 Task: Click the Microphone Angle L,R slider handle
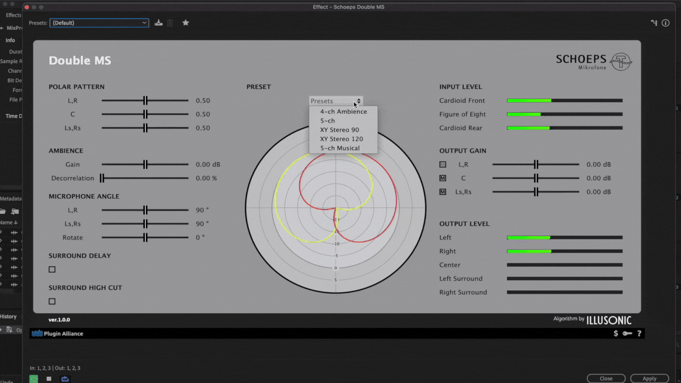(x=145, y=210)
